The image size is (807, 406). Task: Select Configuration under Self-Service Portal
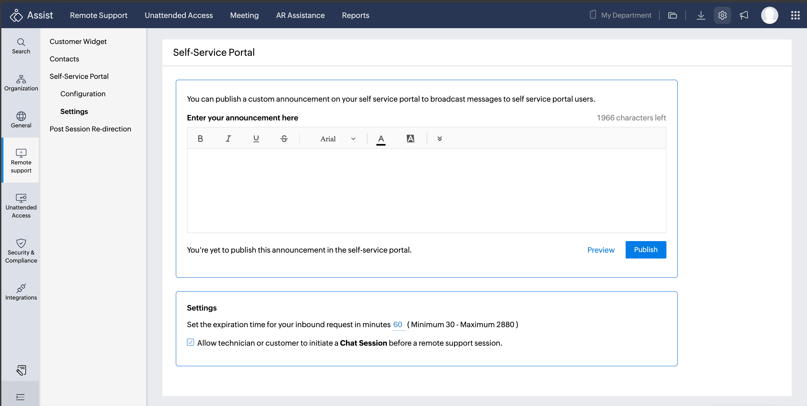[x=83, y=94]
